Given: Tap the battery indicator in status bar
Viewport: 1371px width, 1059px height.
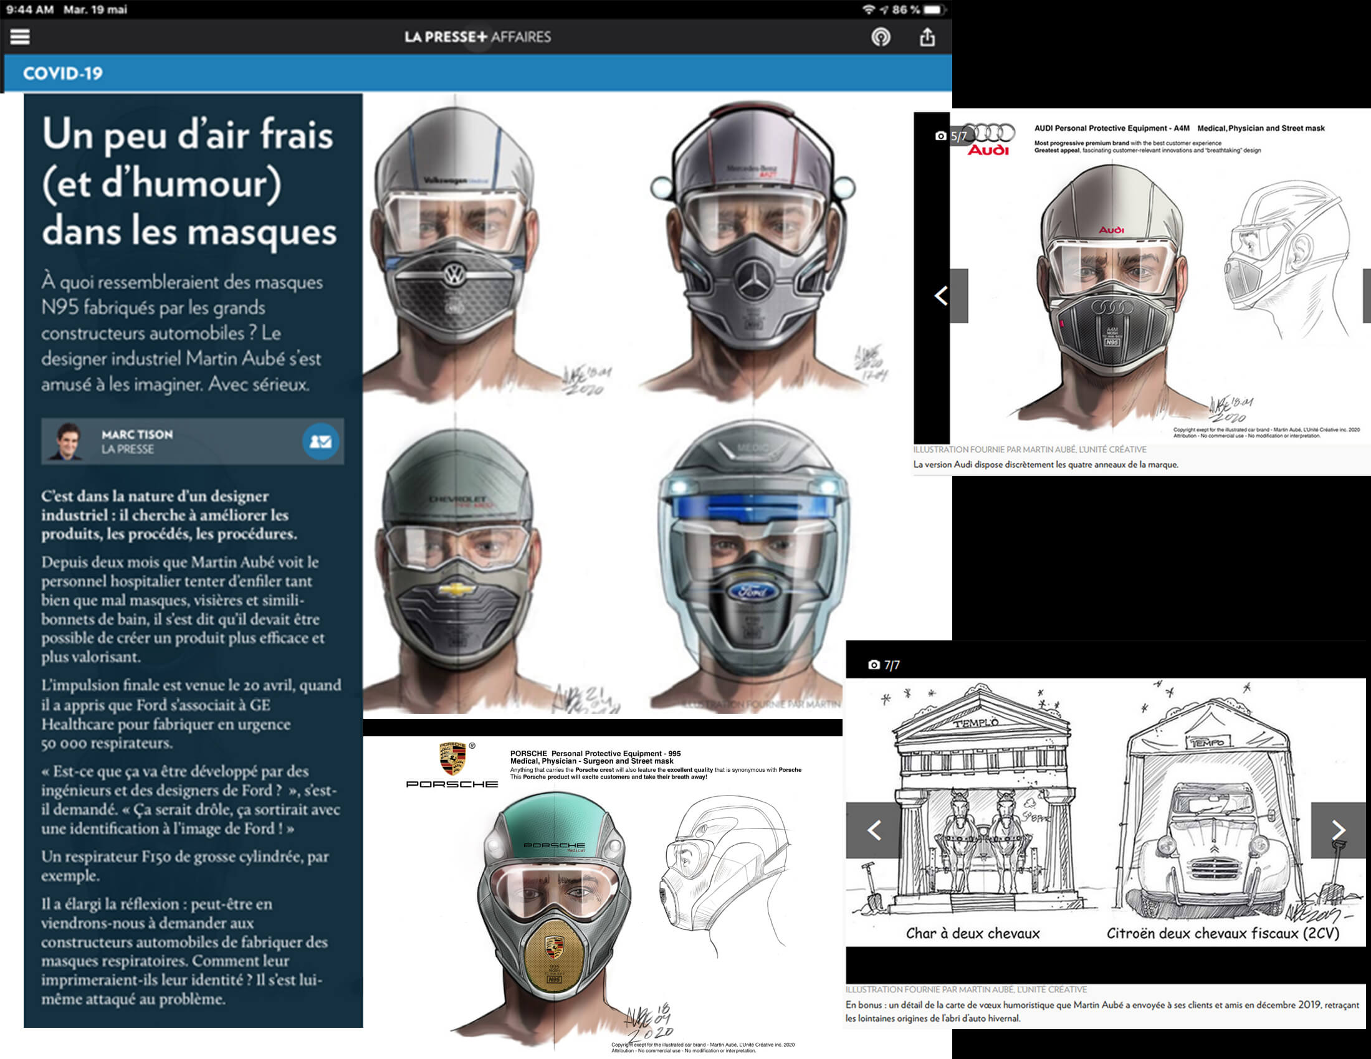Looking at the screenshot, I should click(934, 9).
